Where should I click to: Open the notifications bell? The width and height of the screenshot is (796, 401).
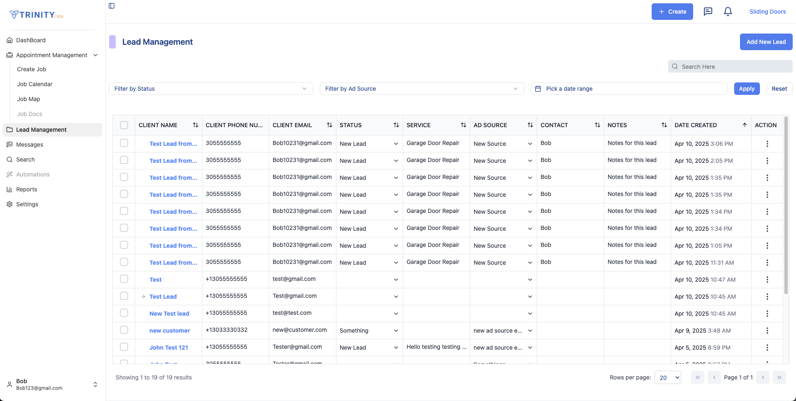[x=728, y=12]
